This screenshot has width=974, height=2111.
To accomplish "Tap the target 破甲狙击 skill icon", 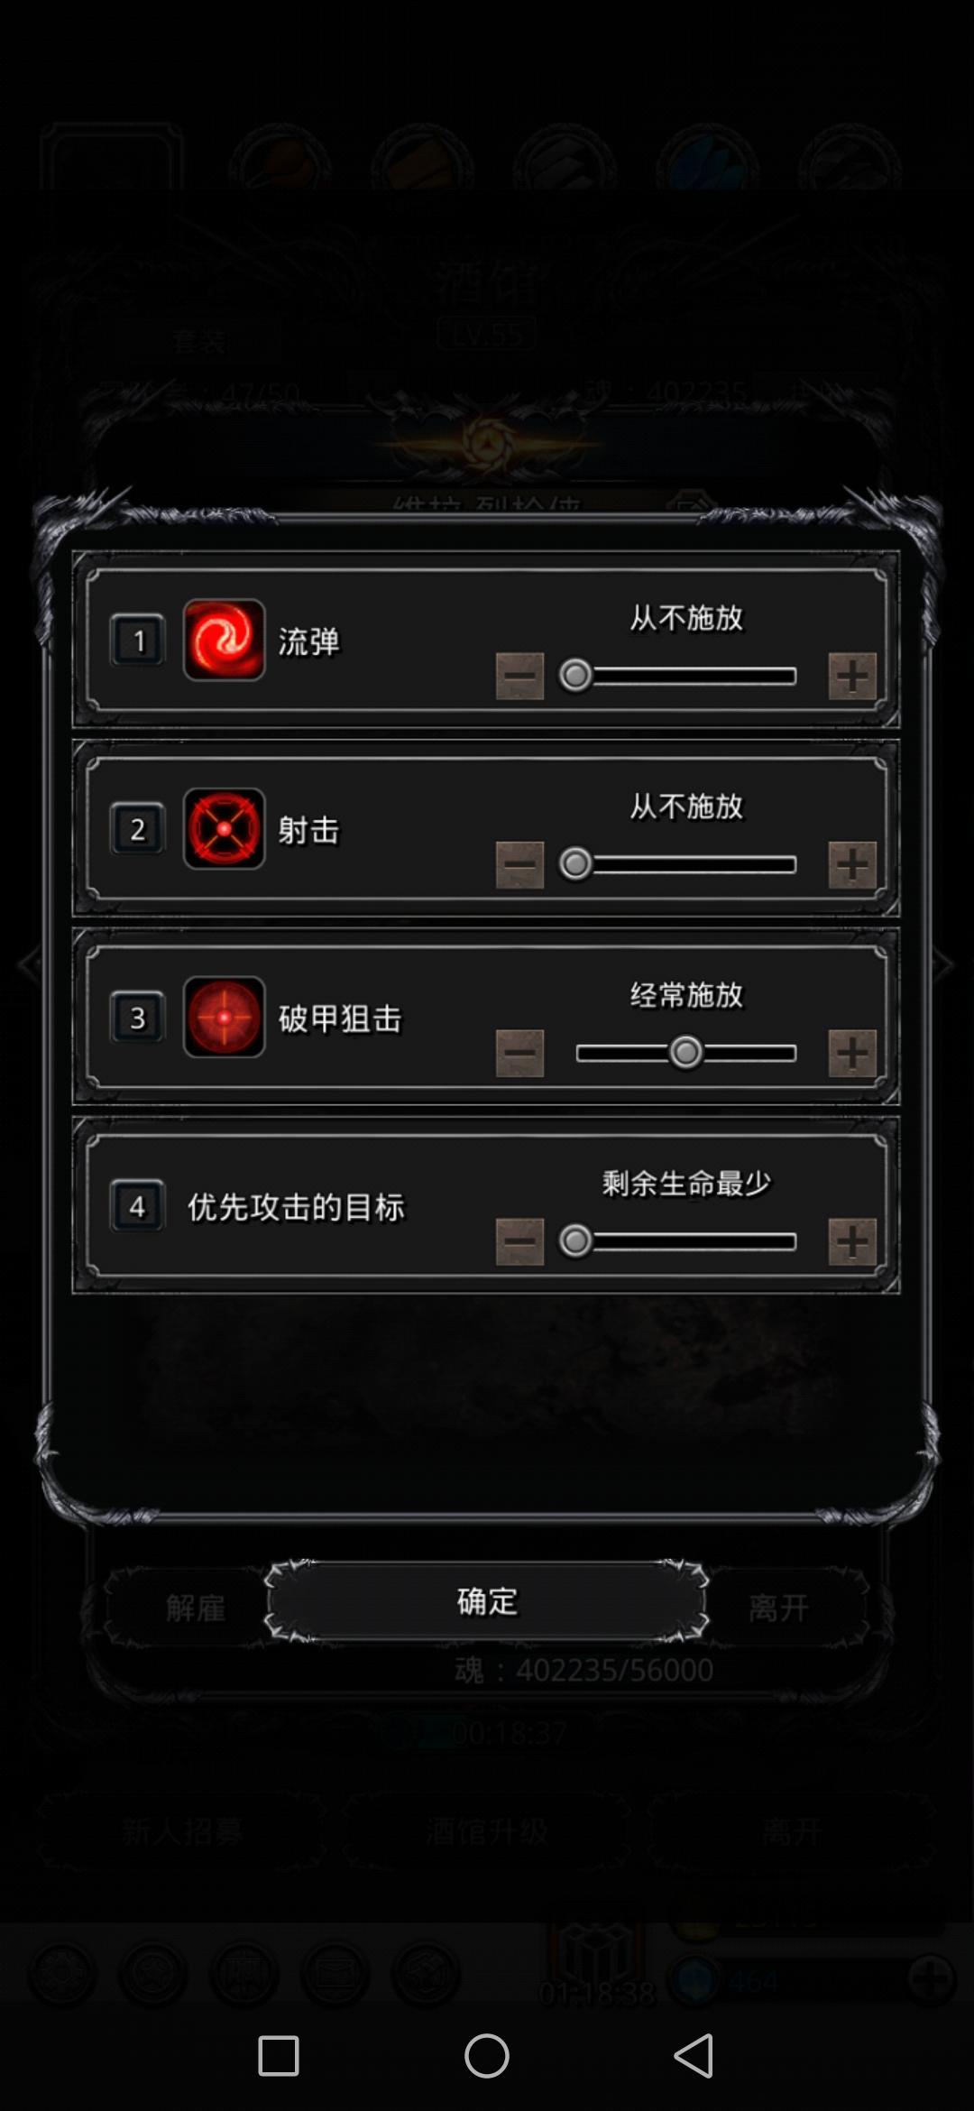I will tap(224, 1017).
